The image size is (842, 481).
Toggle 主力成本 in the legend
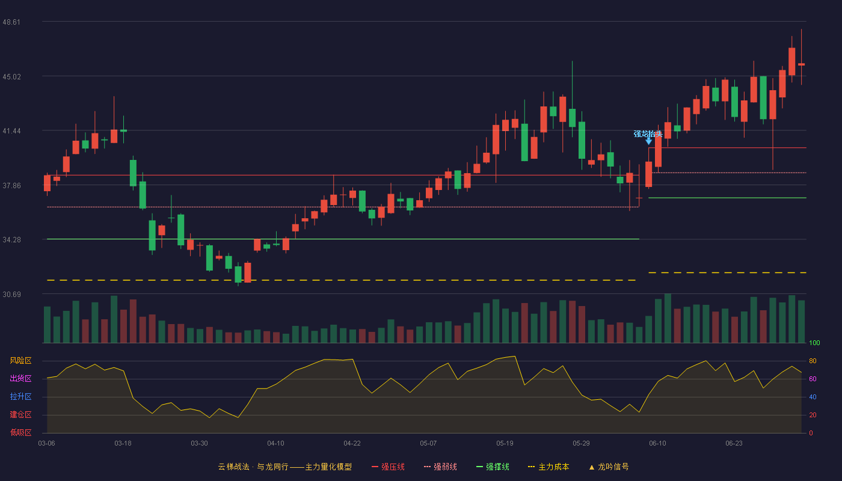(x=548, y=467)
